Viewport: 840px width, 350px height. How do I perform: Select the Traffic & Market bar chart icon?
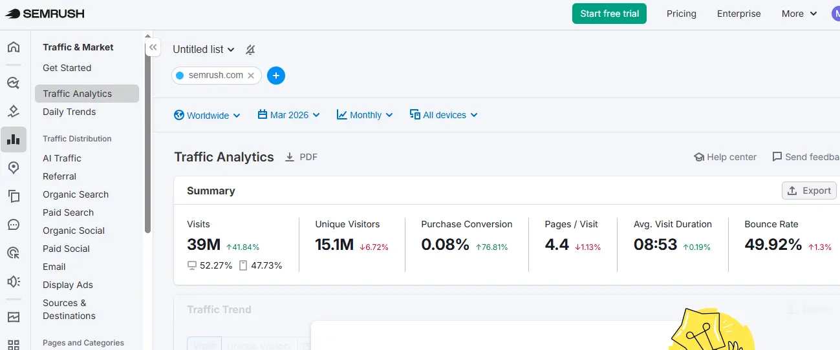pyautogui.click(x=14, y=139)
